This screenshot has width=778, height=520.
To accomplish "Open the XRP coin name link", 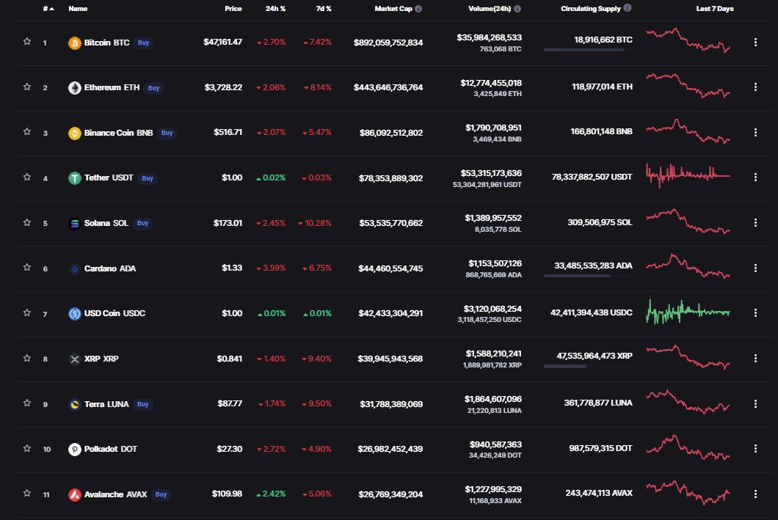I will (101, 359).
